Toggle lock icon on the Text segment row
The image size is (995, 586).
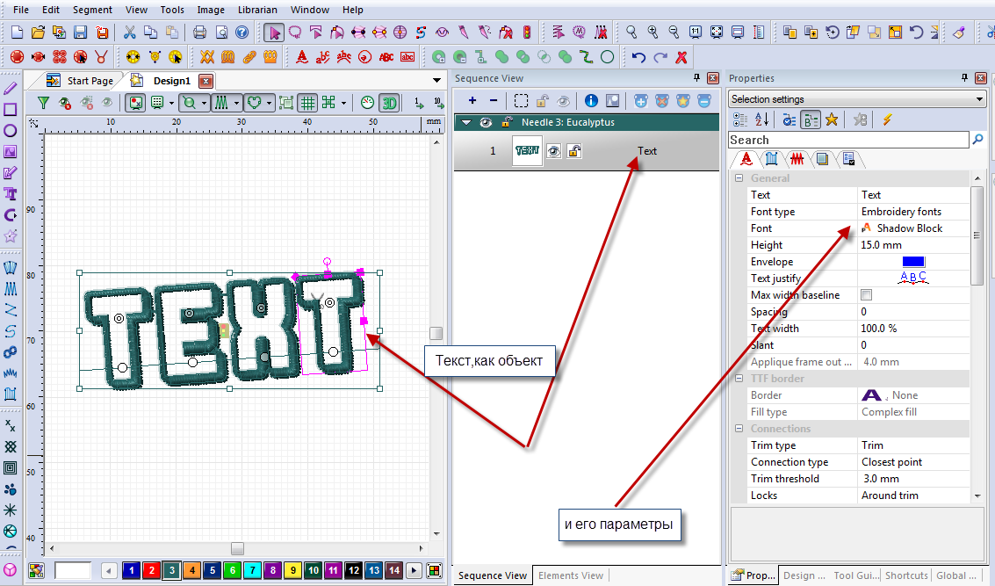point(574,151)
